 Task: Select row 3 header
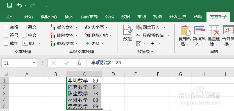[4, 93]
